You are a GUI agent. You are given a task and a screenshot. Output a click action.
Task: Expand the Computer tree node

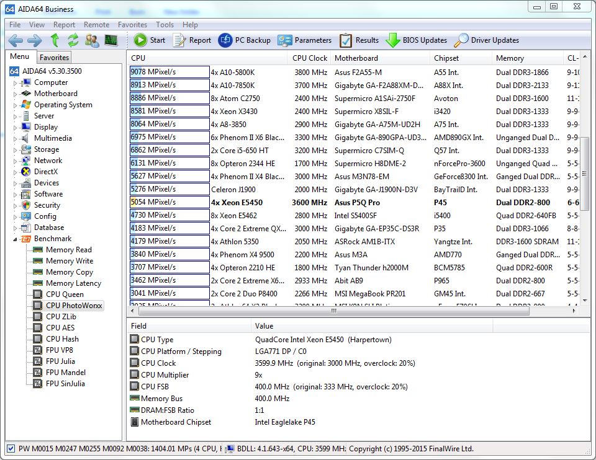click(15, 82)
